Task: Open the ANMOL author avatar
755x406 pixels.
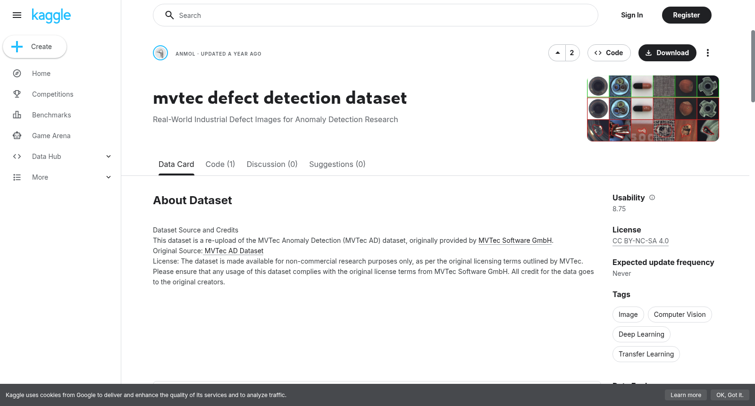Action: pos(160,53)
